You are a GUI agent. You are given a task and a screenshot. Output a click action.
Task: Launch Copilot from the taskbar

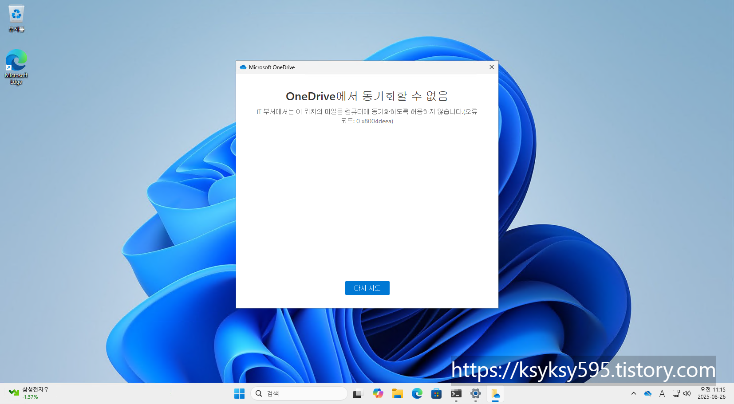click(x=378, y=393)
